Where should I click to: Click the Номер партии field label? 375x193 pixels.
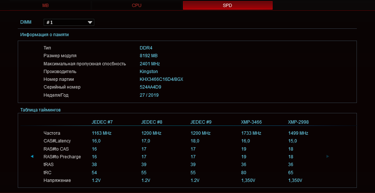(58, 79)
